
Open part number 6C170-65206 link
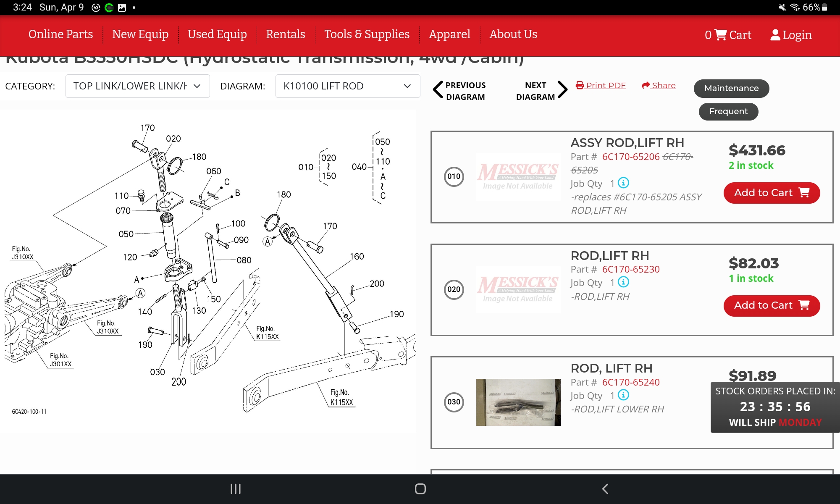pyautogui.click(x=631, y=157)
